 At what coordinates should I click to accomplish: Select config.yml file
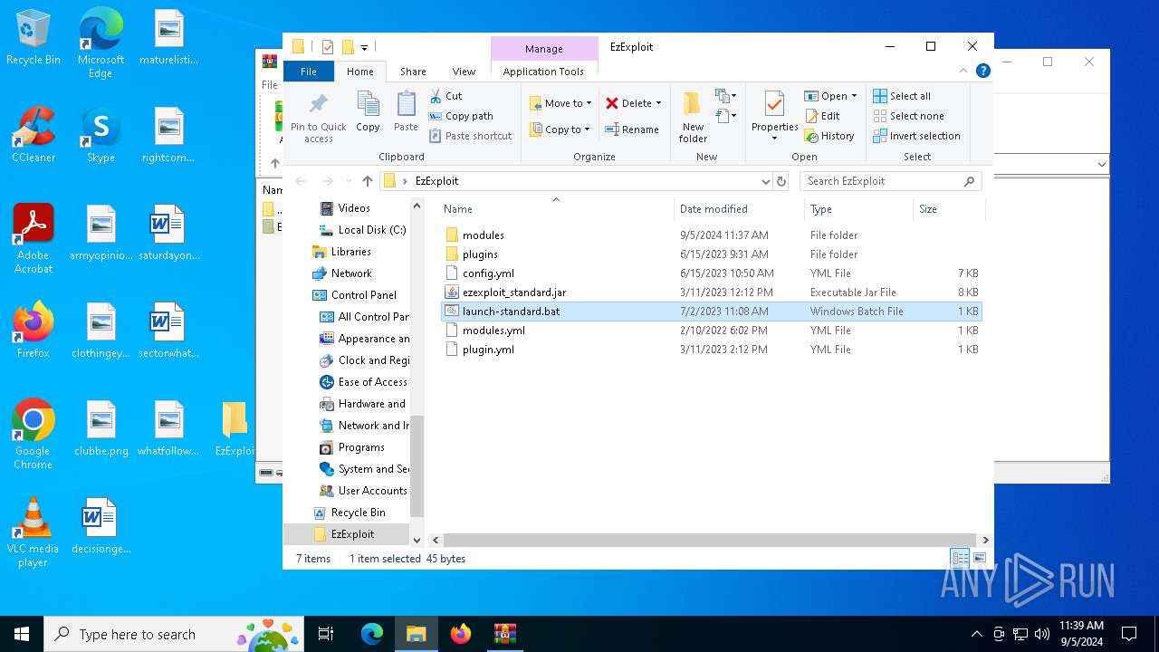pos(711,273)
